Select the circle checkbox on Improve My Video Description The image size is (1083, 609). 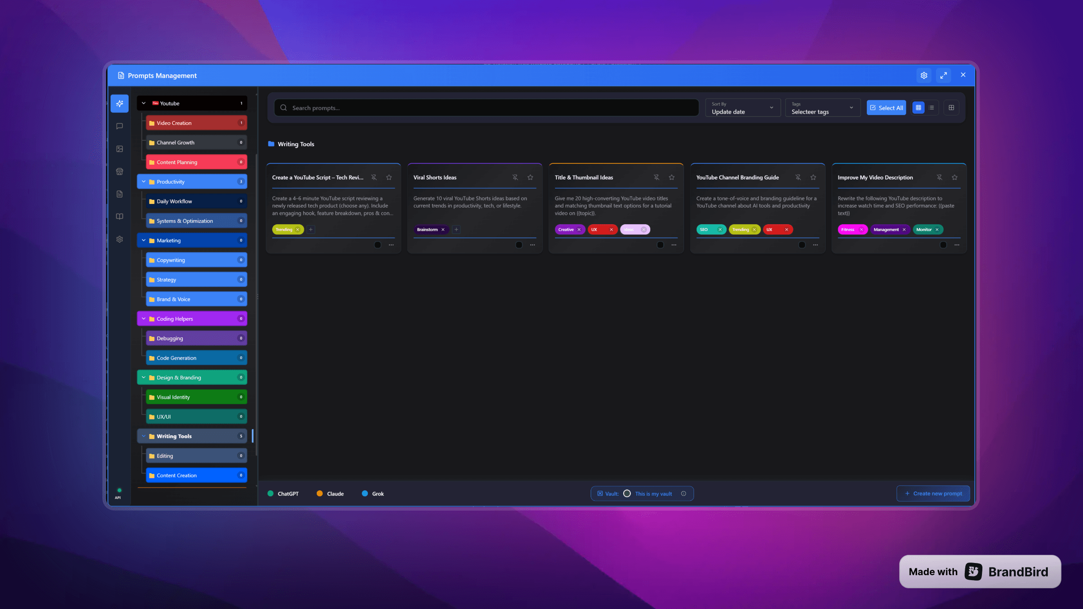point(943,245)
